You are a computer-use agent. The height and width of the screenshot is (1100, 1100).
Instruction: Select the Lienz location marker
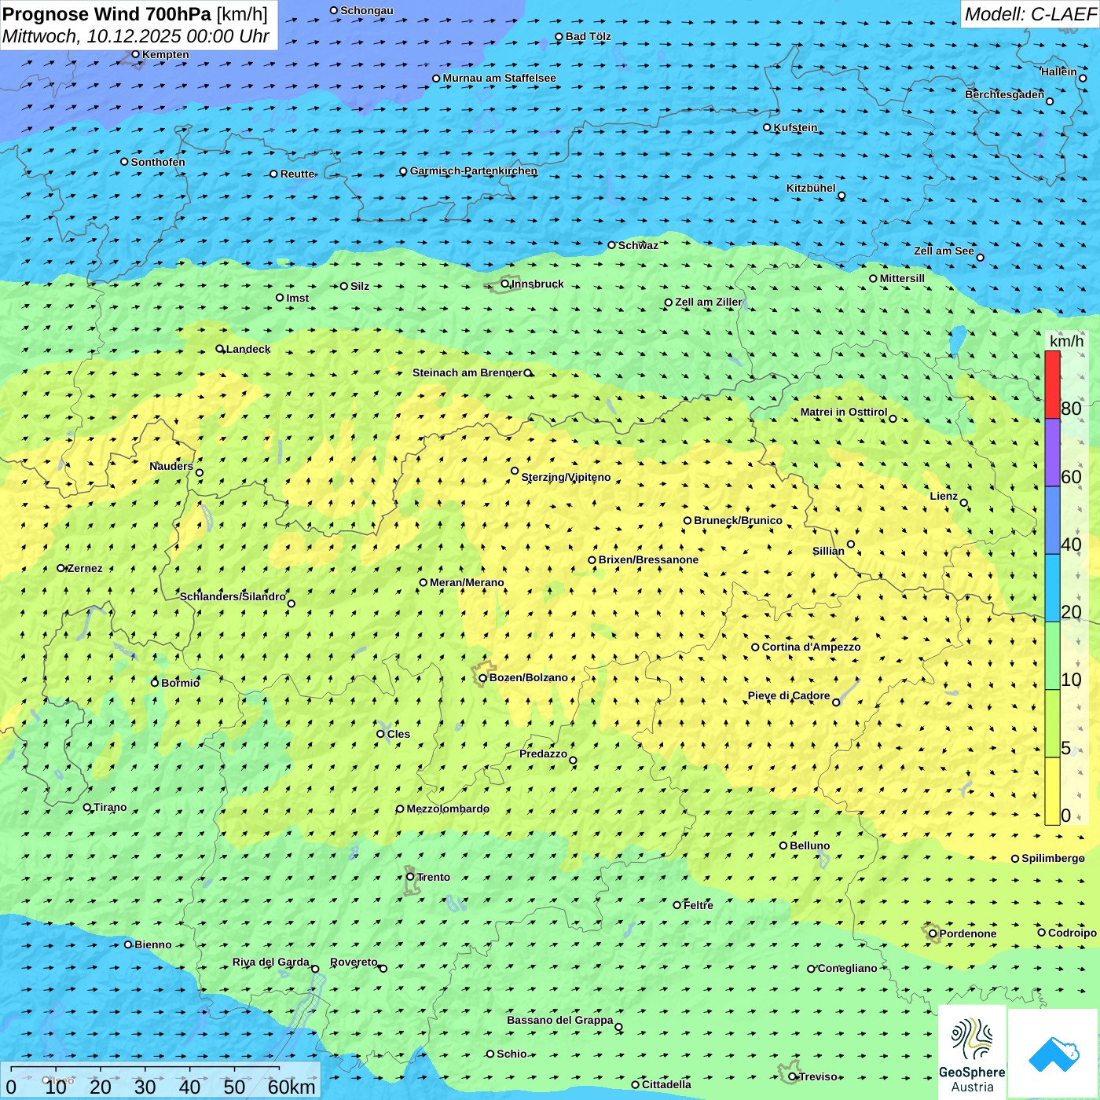[964, 503]
